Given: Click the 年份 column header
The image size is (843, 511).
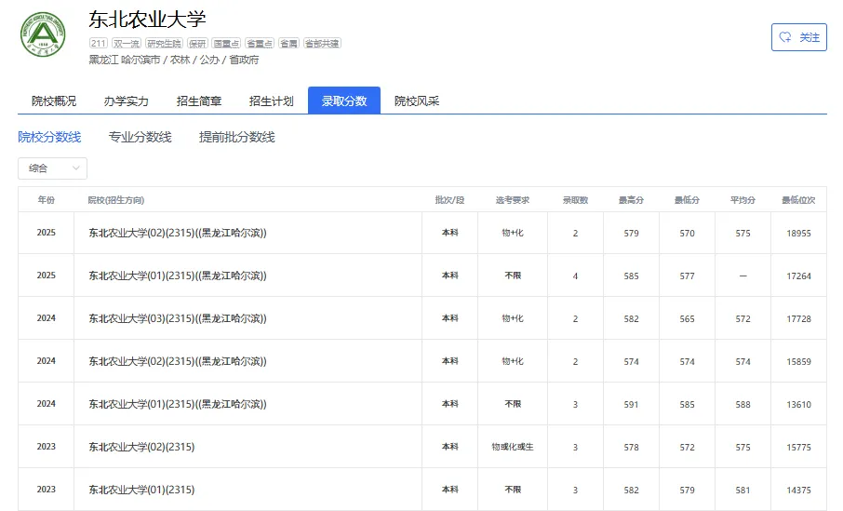Looking at the screenshot, I should (x=47, y=200).
